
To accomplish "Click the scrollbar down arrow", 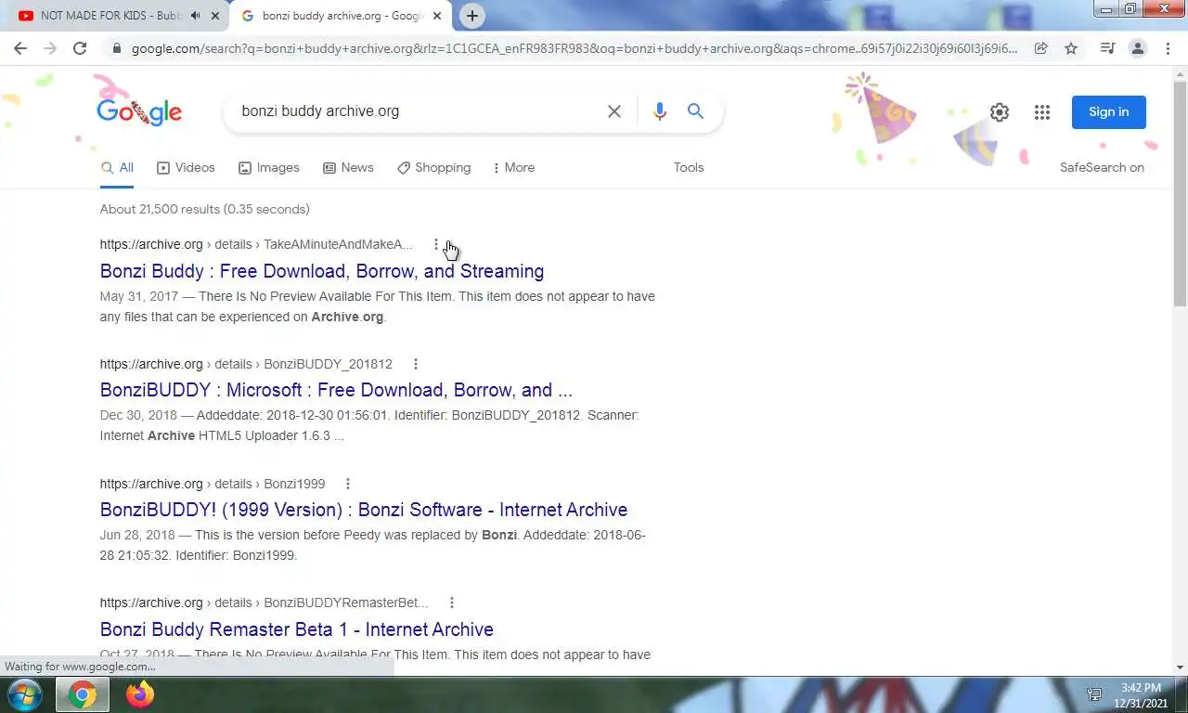I will coord(1181,668).
